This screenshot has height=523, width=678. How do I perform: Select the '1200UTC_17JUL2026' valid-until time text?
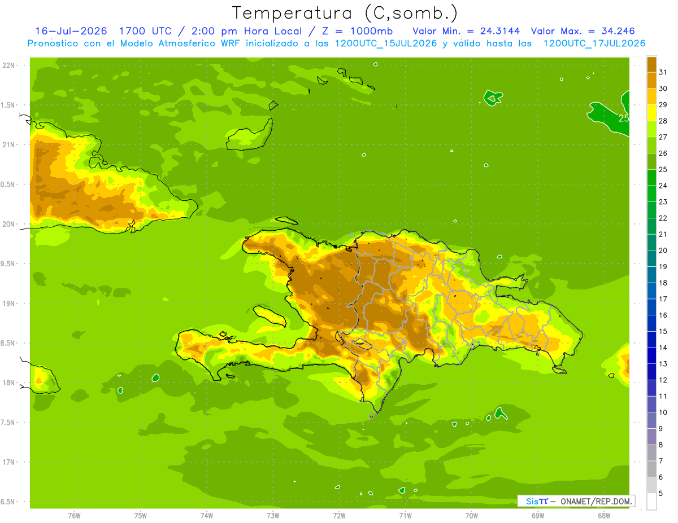click(594, 43)
